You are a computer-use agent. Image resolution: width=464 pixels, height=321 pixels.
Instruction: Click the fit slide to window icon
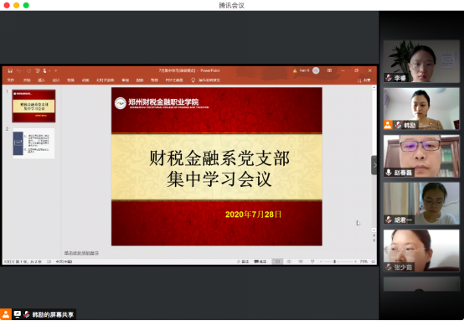[x=374, y=261]
